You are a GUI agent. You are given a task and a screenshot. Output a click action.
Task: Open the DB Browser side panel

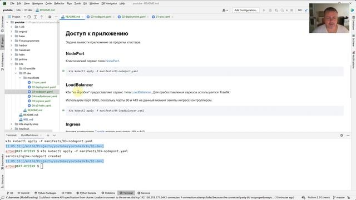click(x=2, y=24)
